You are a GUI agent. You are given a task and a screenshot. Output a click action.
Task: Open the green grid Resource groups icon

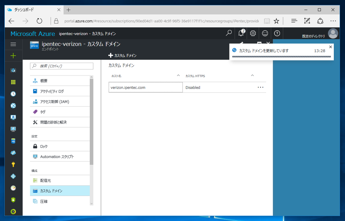click(13, 82)
